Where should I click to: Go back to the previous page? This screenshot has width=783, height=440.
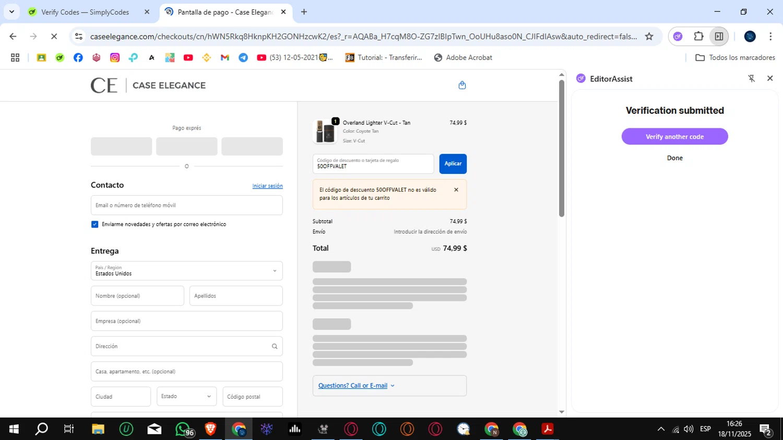[13, 37]
